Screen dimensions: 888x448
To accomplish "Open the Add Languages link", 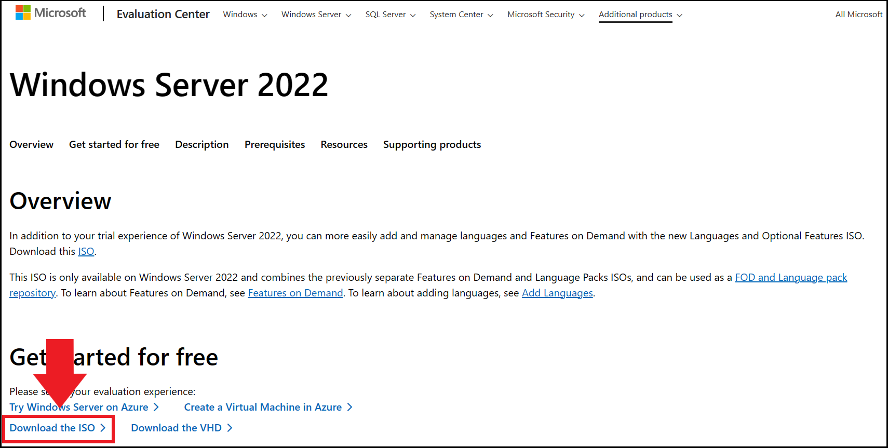I will click(557, 293).
